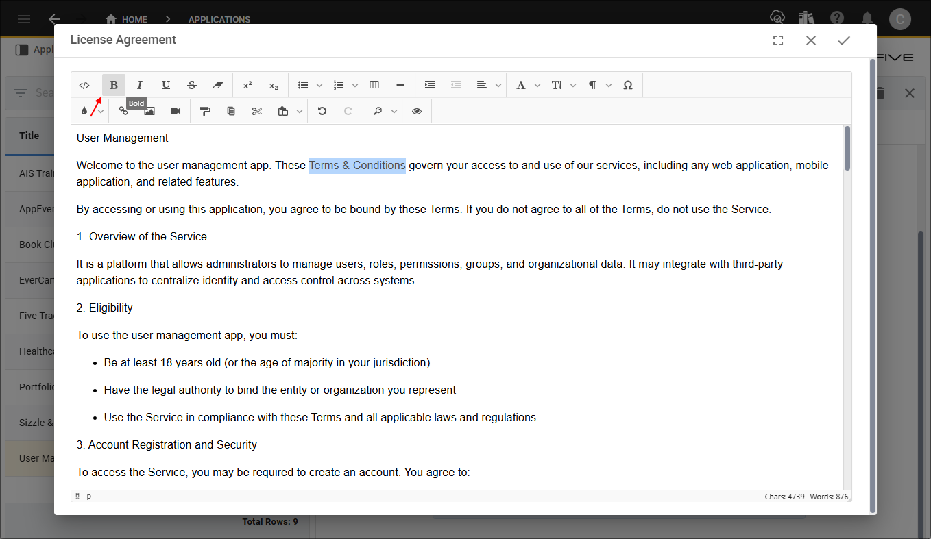Cut selection with the scissors icon
This screenshot has height=539, width=931.
pos(257,111)
